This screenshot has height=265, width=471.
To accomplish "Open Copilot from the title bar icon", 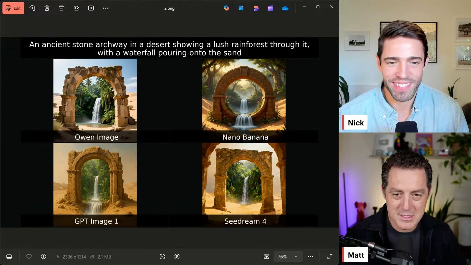I will pyautogui.click(x=226, y=8).
